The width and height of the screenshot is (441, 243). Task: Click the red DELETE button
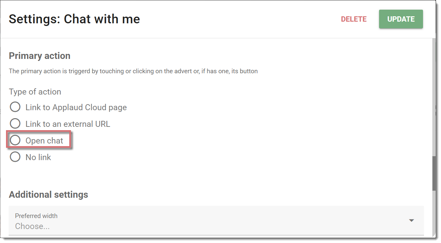[x=354, y=19]
